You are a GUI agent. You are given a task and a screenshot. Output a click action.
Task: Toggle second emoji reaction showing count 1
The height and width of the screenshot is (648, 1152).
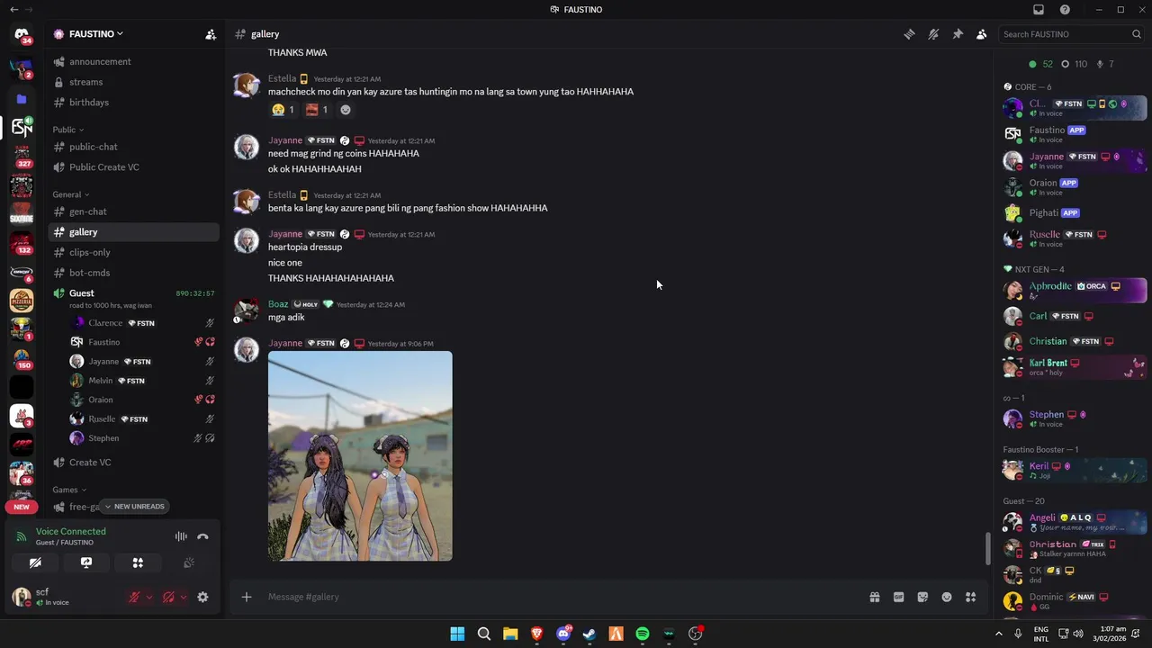(x=316, y=110)
